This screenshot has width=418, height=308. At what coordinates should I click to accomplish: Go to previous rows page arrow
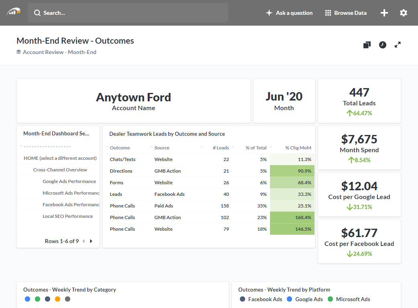pos(83,241)
